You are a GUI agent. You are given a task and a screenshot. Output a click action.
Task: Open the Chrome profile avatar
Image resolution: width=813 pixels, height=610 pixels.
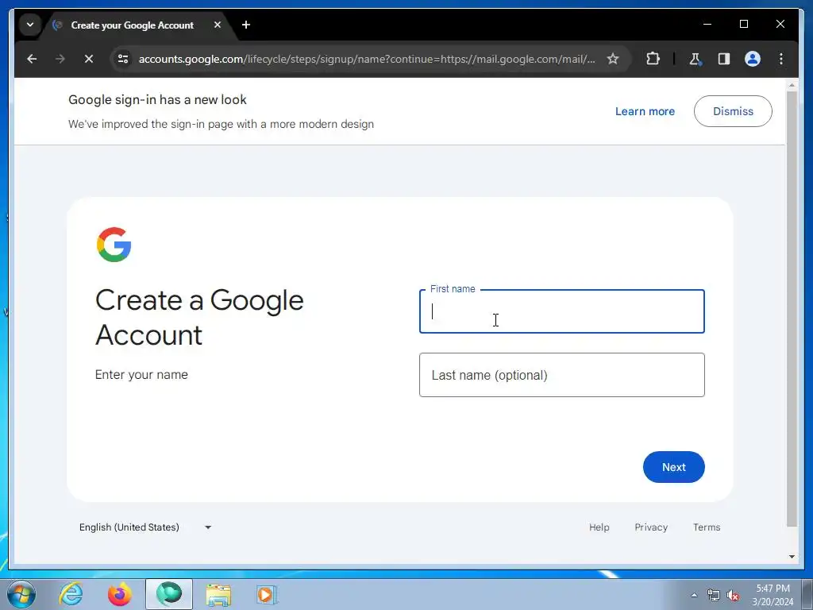point(753,59)
